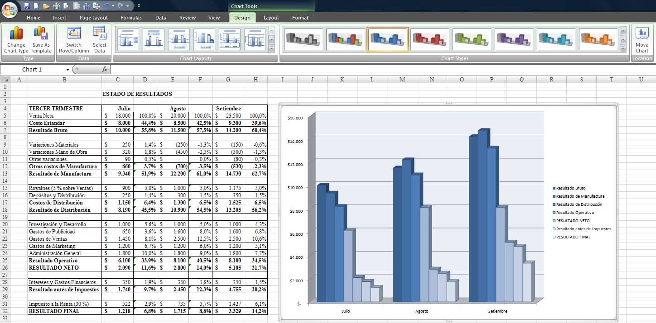This screenshot has width=656, height=323.
Task: Open the Select Data dialog
Action: (99, 40)
